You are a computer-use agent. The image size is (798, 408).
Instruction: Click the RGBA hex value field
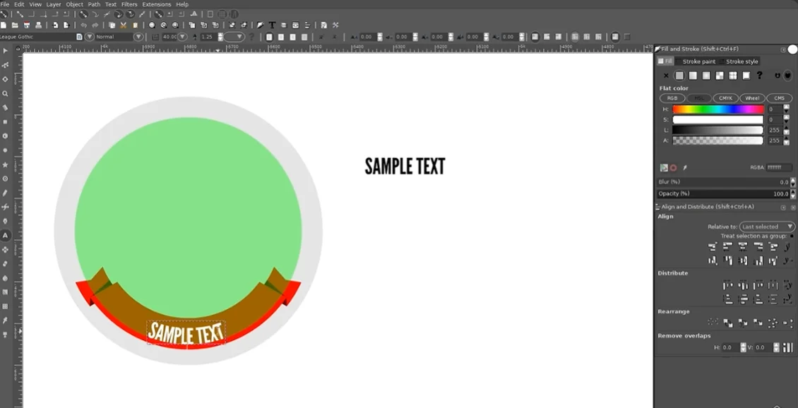779,167
